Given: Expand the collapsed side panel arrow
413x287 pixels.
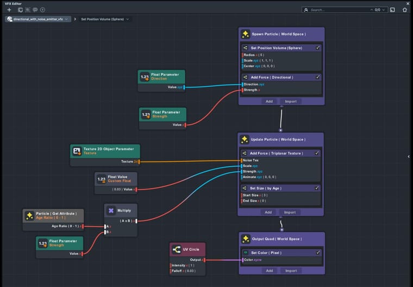Looking at the screenshot, I should pyautogui.click(x=409, y=157).
